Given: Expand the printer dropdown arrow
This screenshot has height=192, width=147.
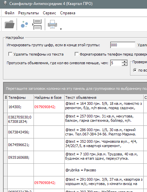Looking at the screenshot, I should coord(61,29).
